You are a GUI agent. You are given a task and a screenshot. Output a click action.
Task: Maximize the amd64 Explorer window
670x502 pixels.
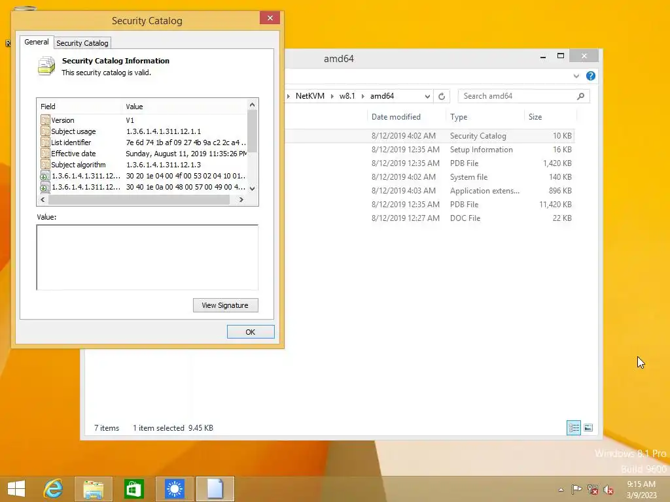tap(561, 56)
